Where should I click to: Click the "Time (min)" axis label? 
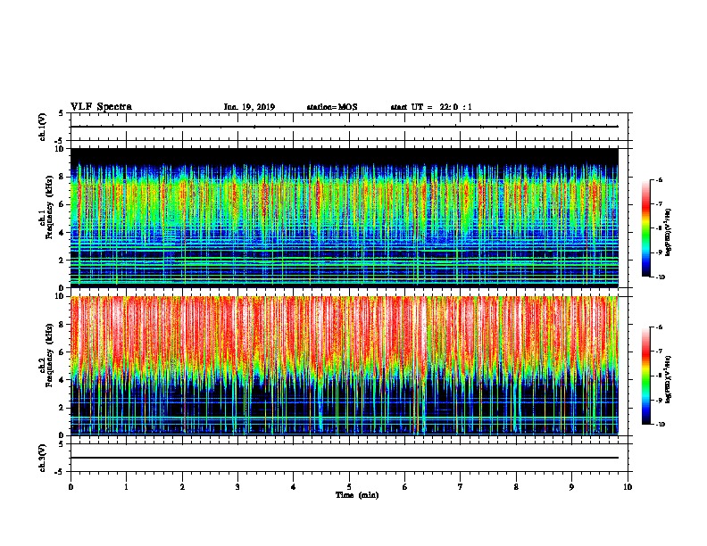click(x=357, y=495)
